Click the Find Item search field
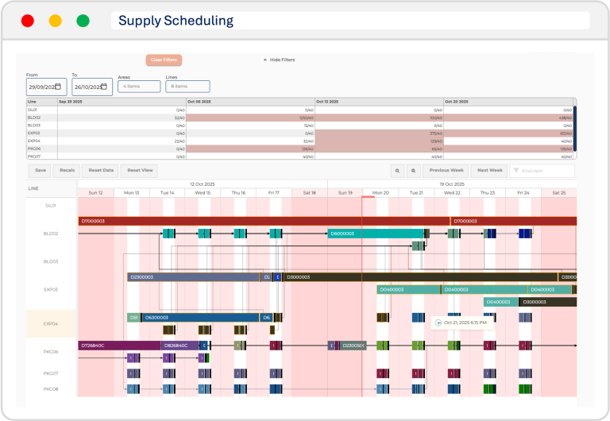The height and width of the screenshot is (421, 610). [546, 171]
